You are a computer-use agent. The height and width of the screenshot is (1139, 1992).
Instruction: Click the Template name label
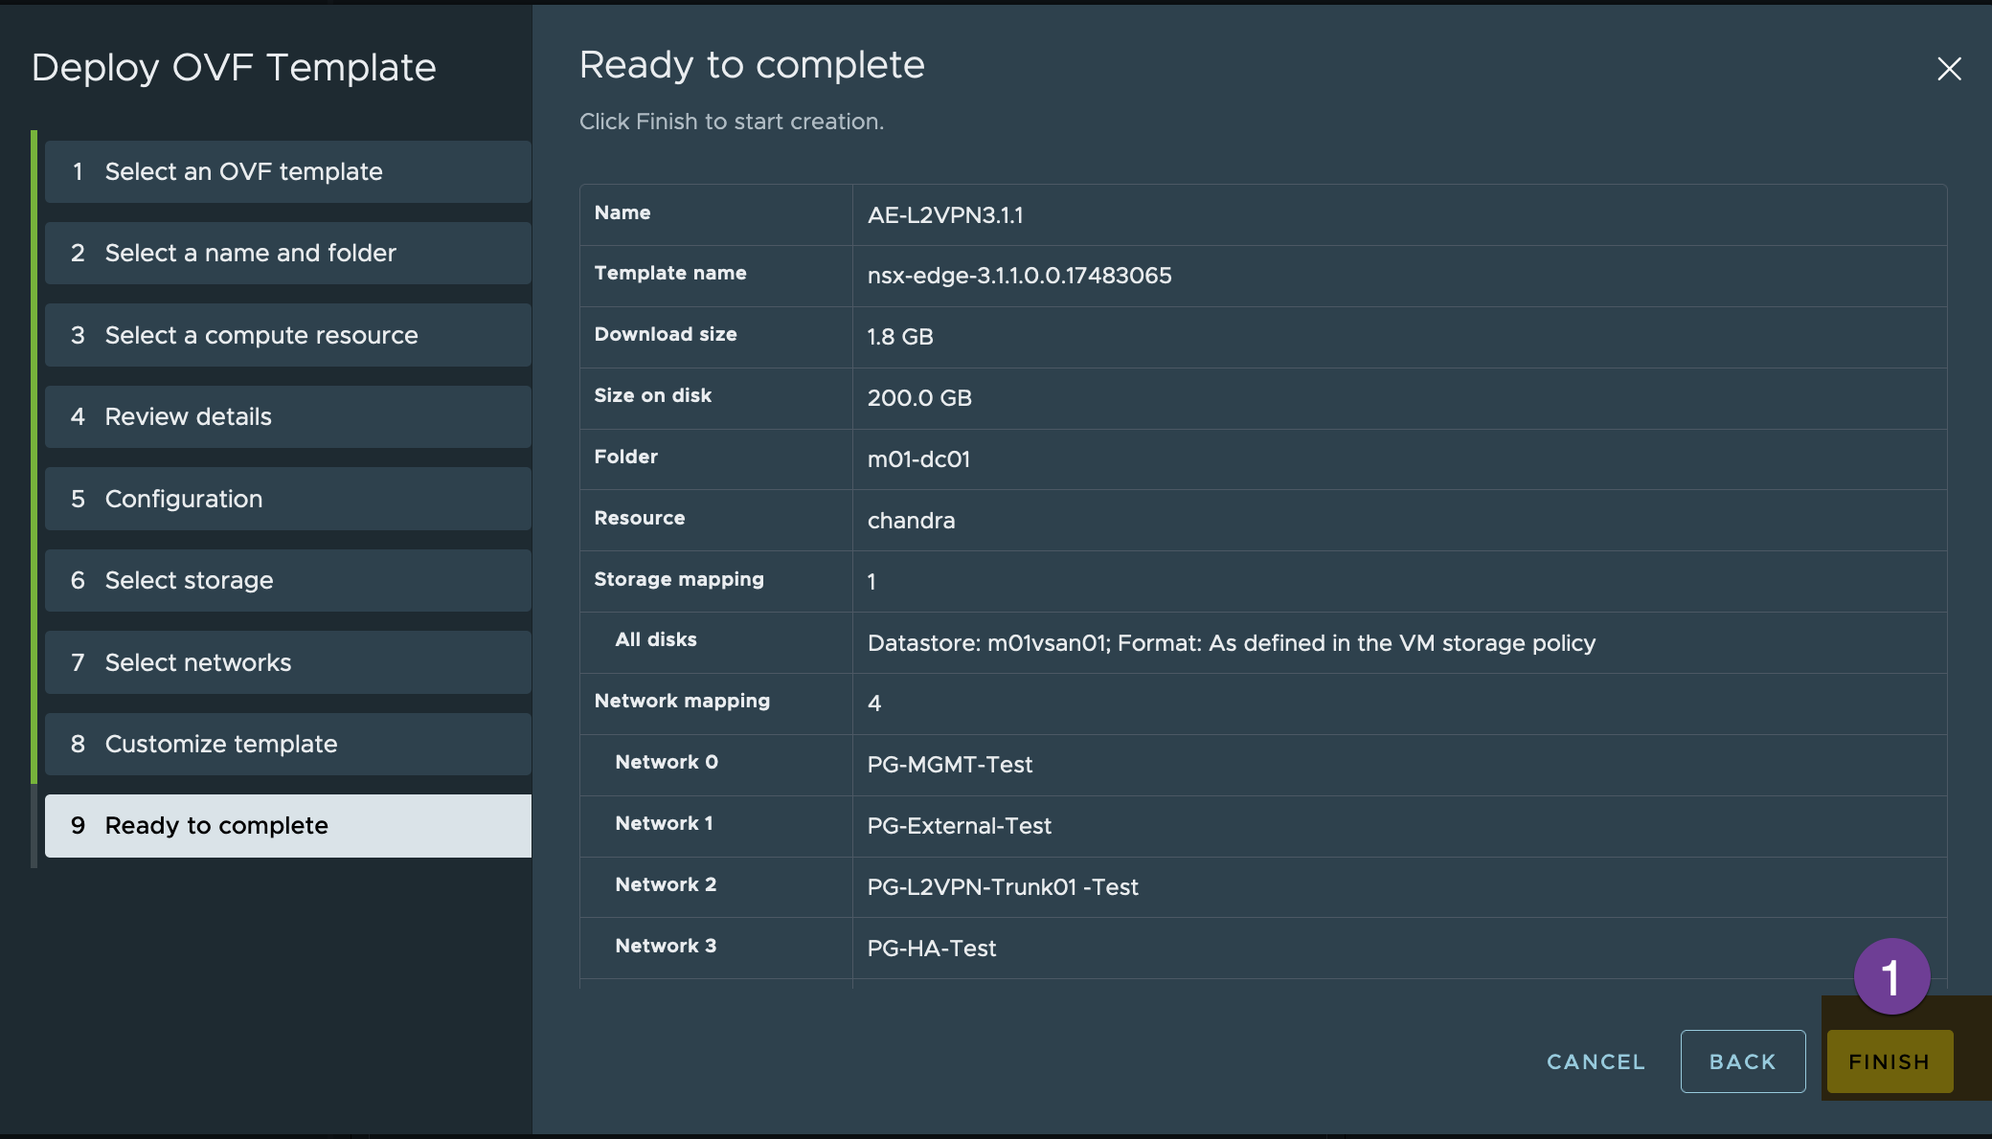670,273
